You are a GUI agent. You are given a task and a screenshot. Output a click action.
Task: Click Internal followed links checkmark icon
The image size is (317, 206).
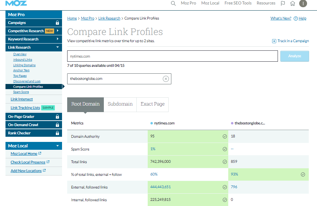tap(224, 200)
